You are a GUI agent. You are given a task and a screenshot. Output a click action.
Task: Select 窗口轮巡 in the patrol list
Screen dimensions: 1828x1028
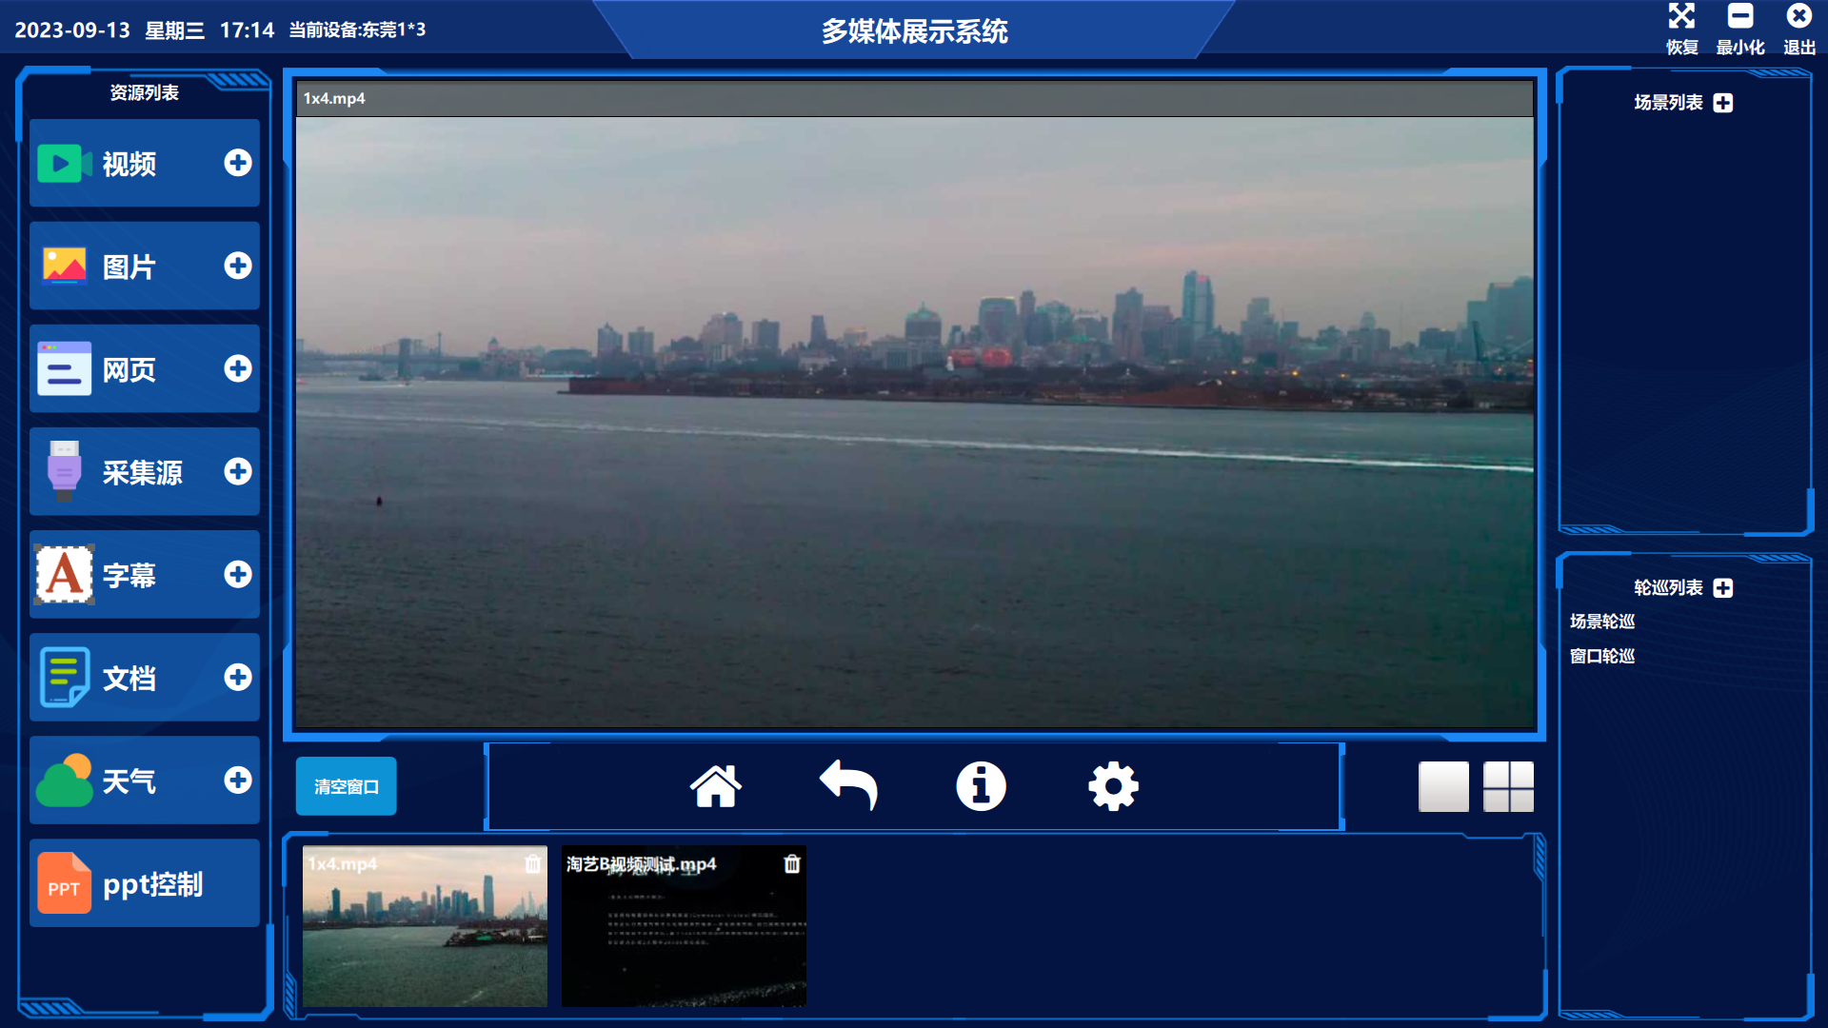(1602, 656)
